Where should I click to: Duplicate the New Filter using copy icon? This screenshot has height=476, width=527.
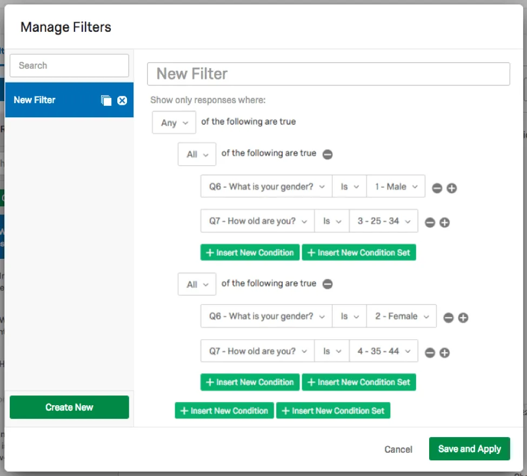[106, 100]
